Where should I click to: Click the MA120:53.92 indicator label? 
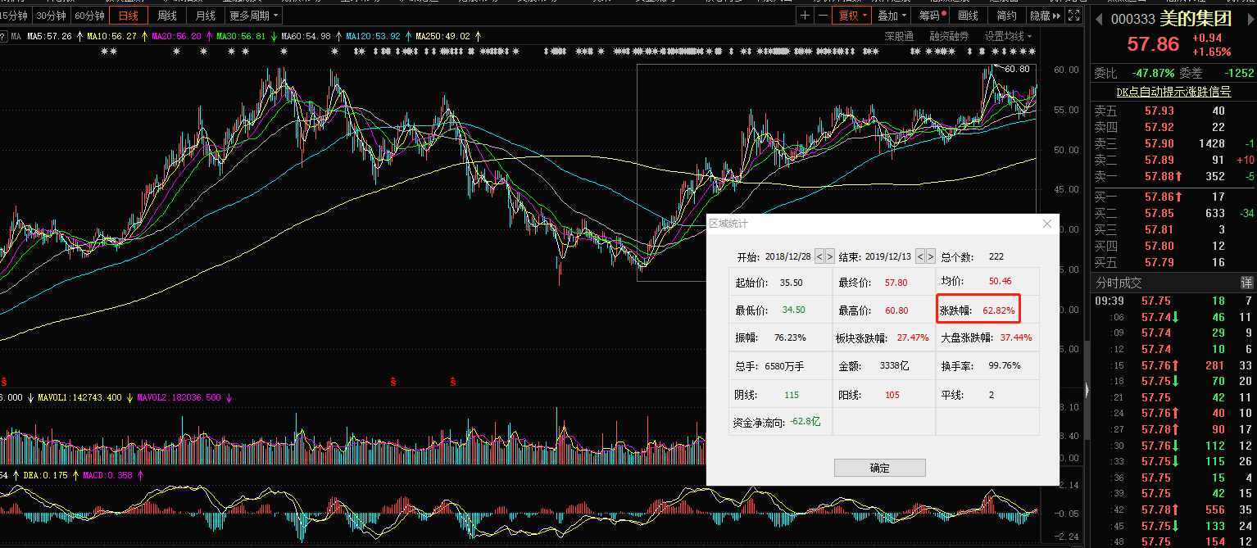(x=373, y=36)
